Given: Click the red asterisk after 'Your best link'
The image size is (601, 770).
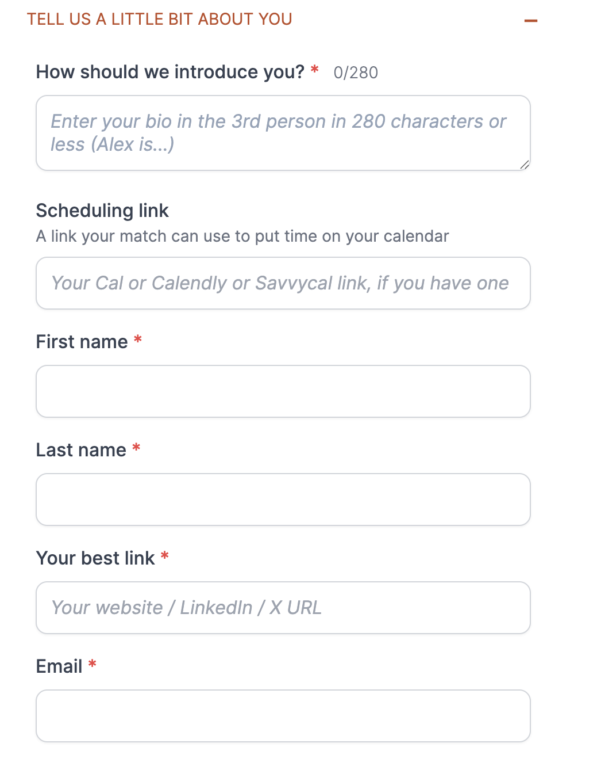Looking at the screenshot, I should tap(165, 556).
